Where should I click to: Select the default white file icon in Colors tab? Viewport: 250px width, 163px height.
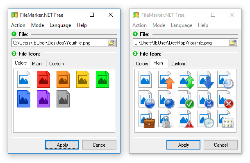24,79
